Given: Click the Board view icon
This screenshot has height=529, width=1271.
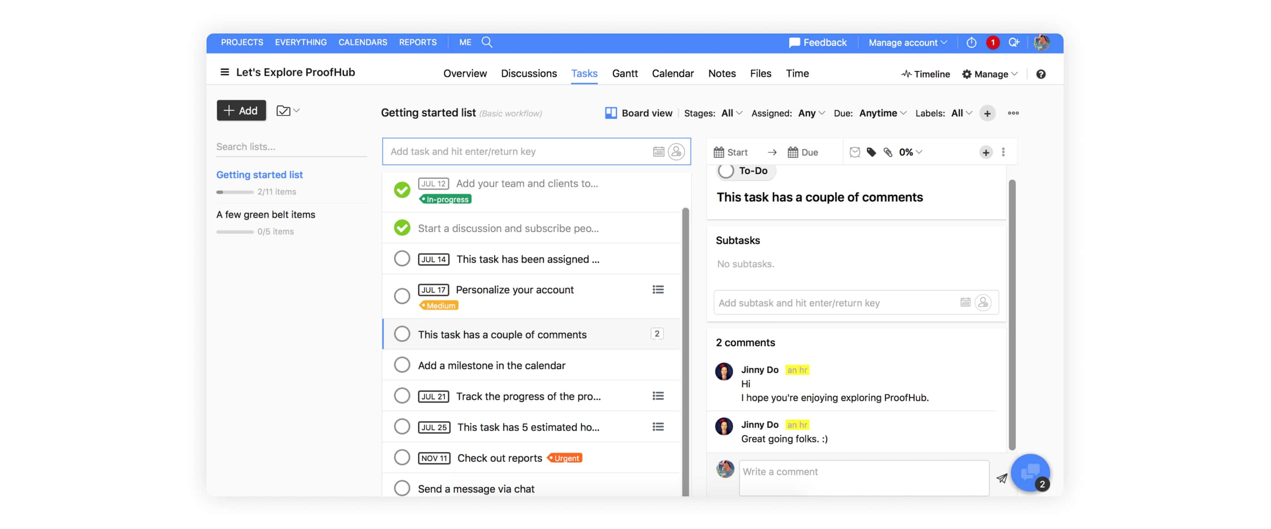Looking at the screenshot, I should coord(610,113).
